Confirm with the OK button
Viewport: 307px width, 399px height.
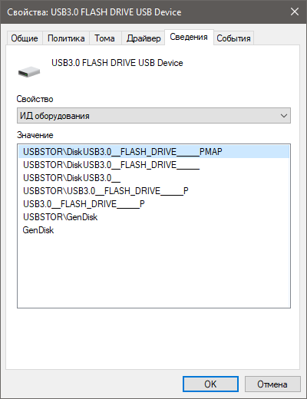click(210, 384)
